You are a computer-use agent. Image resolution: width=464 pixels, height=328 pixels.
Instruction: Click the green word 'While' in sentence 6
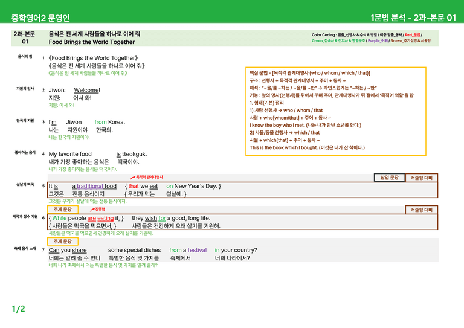[59, 218]
